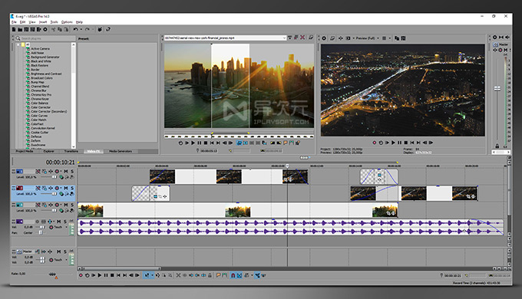Stop playback in the video preview window
Image resolution: width=522 pixels, height=299 pixels.
tap(406, 143)
